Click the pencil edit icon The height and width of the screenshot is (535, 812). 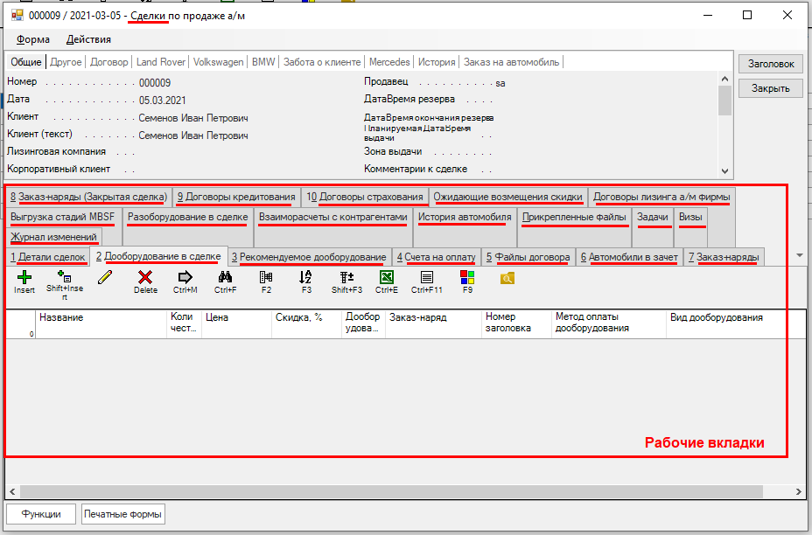click(105, 277)
